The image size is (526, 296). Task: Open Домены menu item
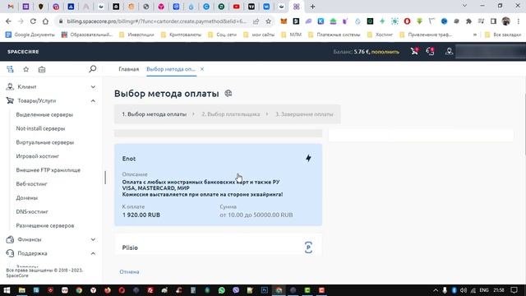(27, 197)
